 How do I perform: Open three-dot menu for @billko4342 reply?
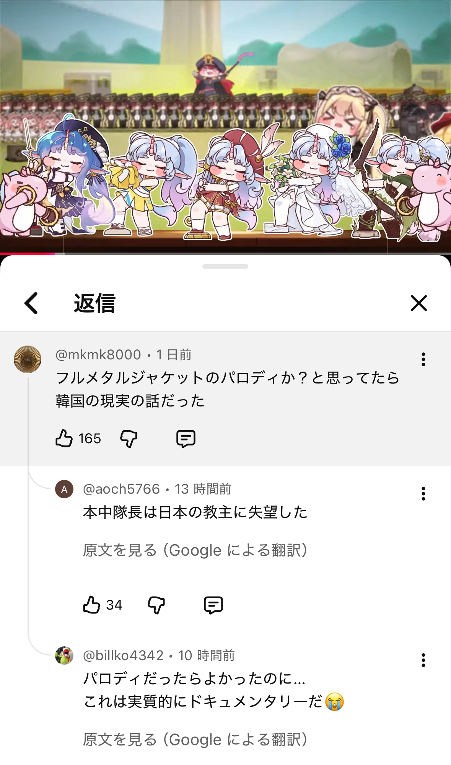423,660
